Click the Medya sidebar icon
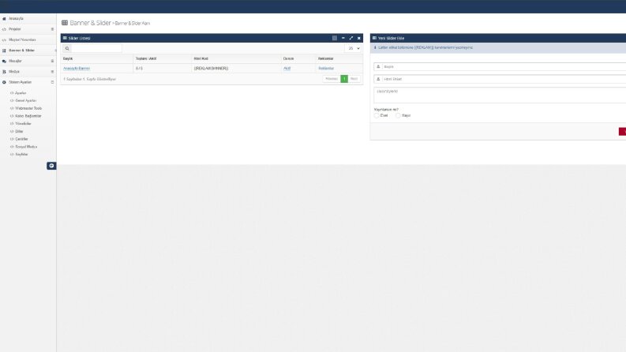 coord(4,72)
